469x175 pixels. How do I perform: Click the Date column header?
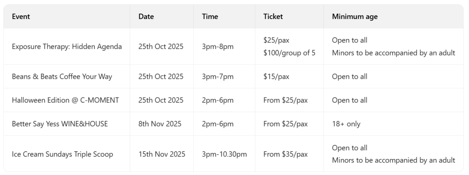(146, 17)
